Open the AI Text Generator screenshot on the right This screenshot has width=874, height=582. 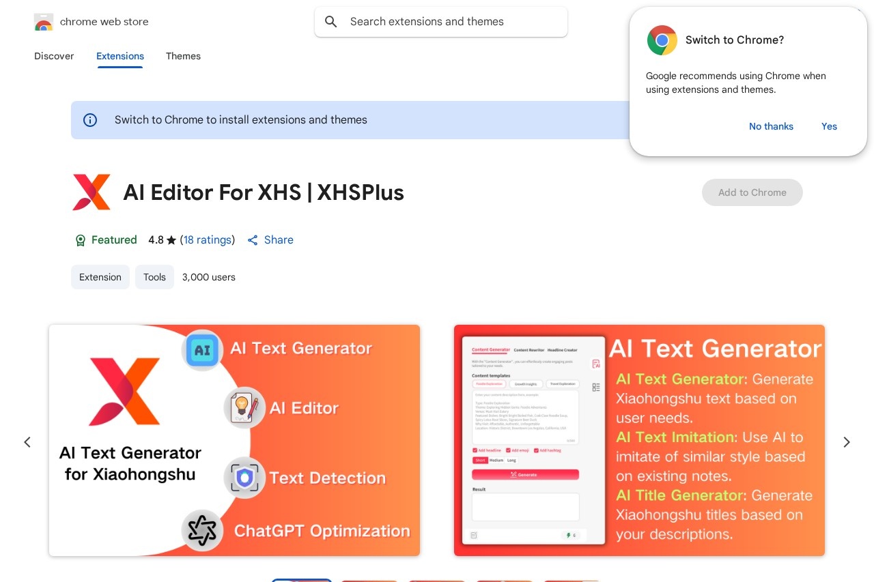pyautogui.click(x=639, y=440)
